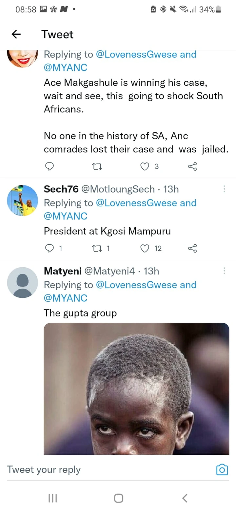Open Android recent apps button
The width and height of the screenshot is (236, 511).
52,498
